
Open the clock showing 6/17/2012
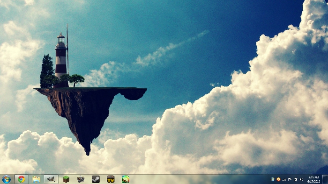313,179
